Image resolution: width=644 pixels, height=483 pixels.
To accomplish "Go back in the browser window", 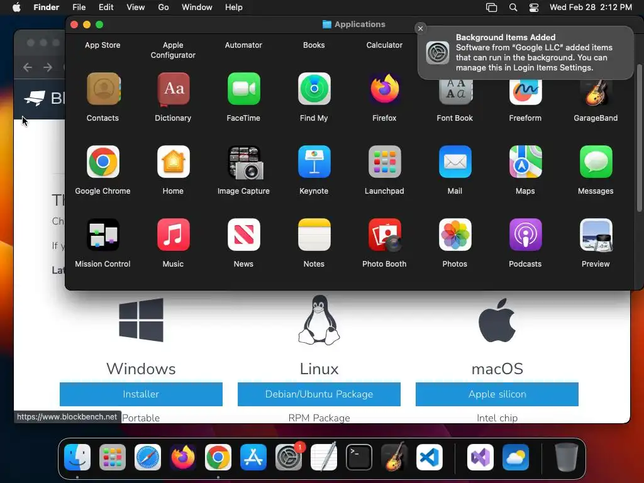I will pos(28,67).
